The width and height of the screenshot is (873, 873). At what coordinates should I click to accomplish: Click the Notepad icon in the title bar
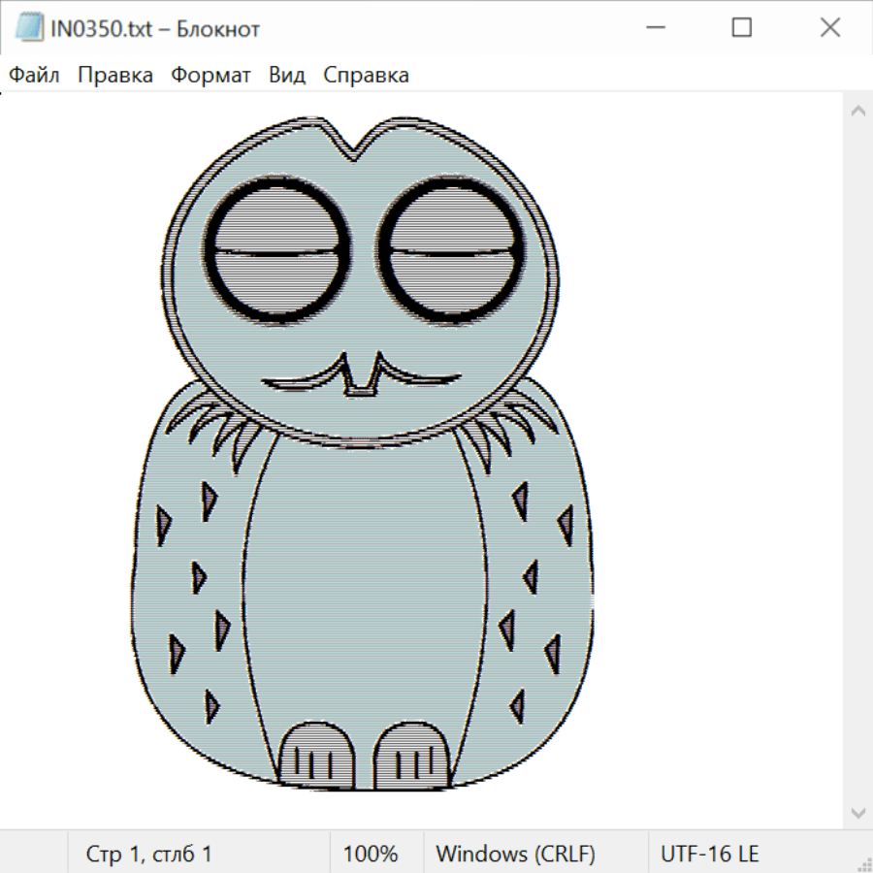click(29, 28)
